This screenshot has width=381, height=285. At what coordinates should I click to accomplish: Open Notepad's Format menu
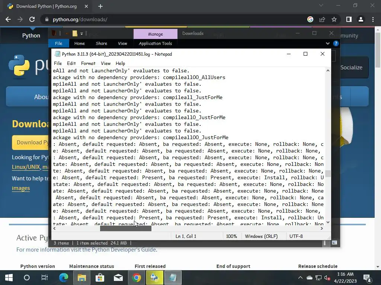pos(88,63)
